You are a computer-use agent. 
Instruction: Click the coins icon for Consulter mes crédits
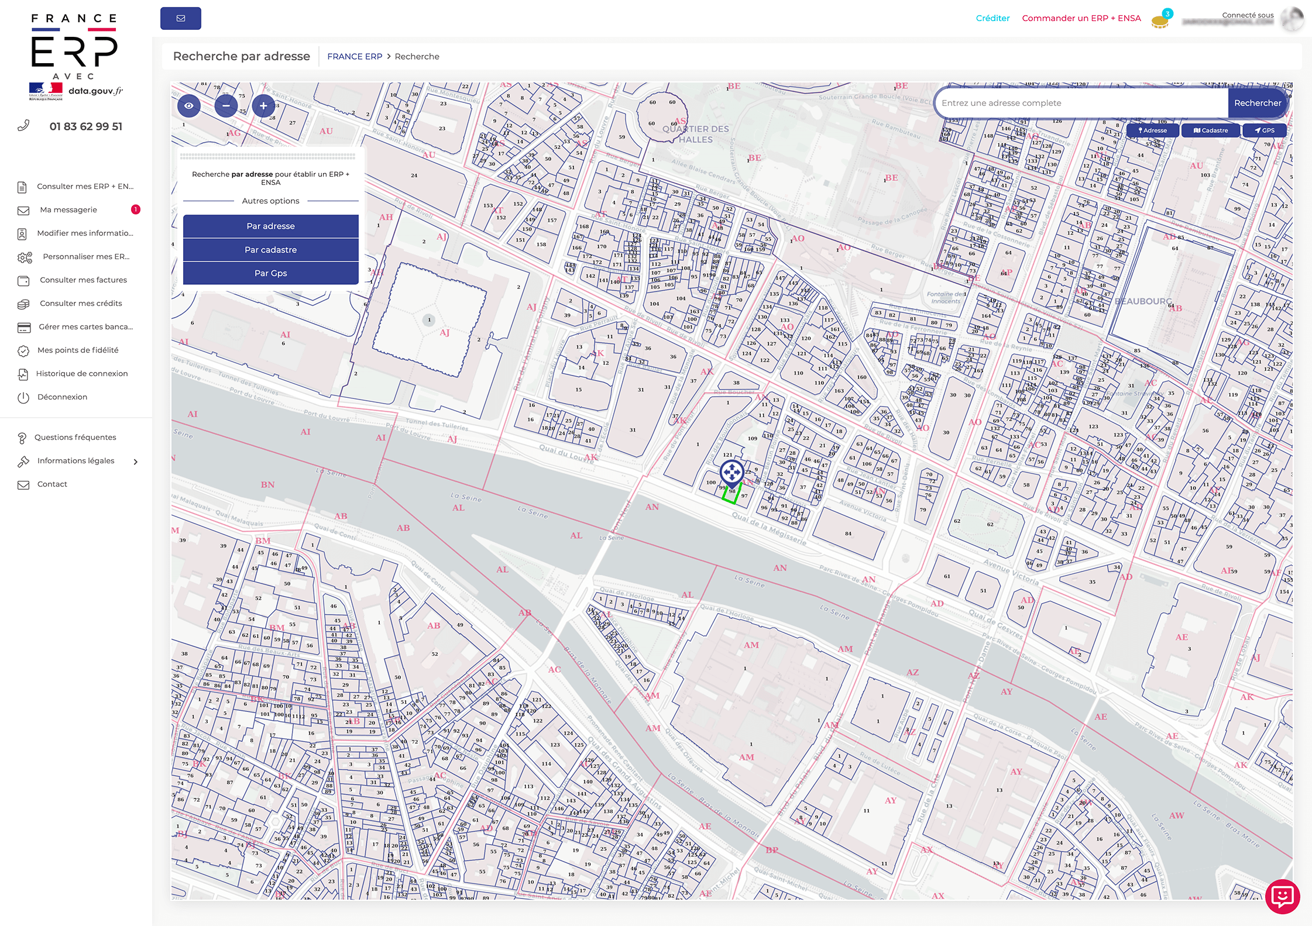[23, 304]
